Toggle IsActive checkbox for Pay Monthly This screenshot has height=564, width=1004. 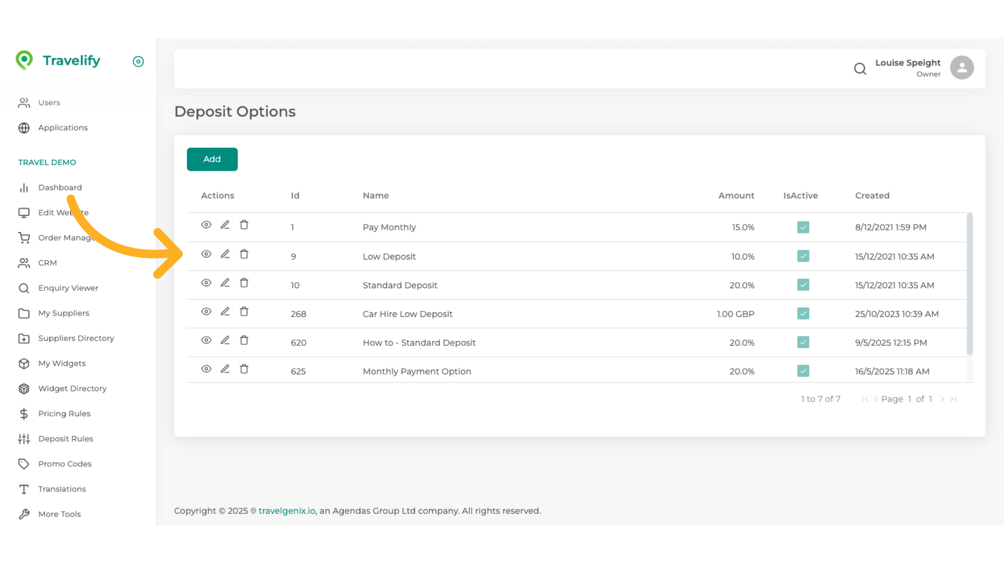tap(803, 227)
